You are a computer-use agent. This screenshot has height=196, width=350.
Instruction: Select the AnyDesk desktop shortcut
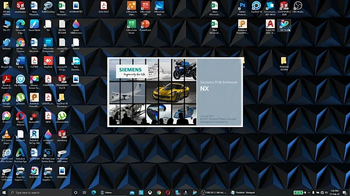point(48,63)
